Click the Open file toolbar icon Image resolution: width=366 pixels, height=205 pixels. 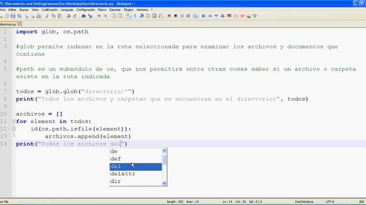point(6,16)
